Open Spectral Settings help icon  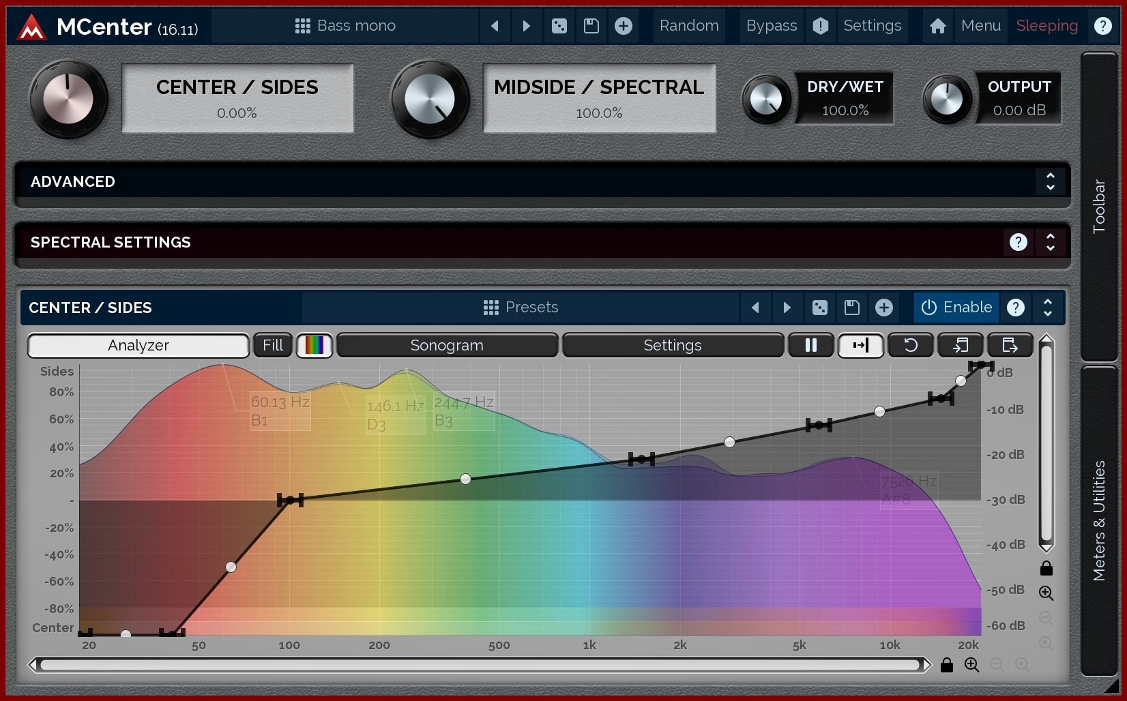pos(1018,242)
